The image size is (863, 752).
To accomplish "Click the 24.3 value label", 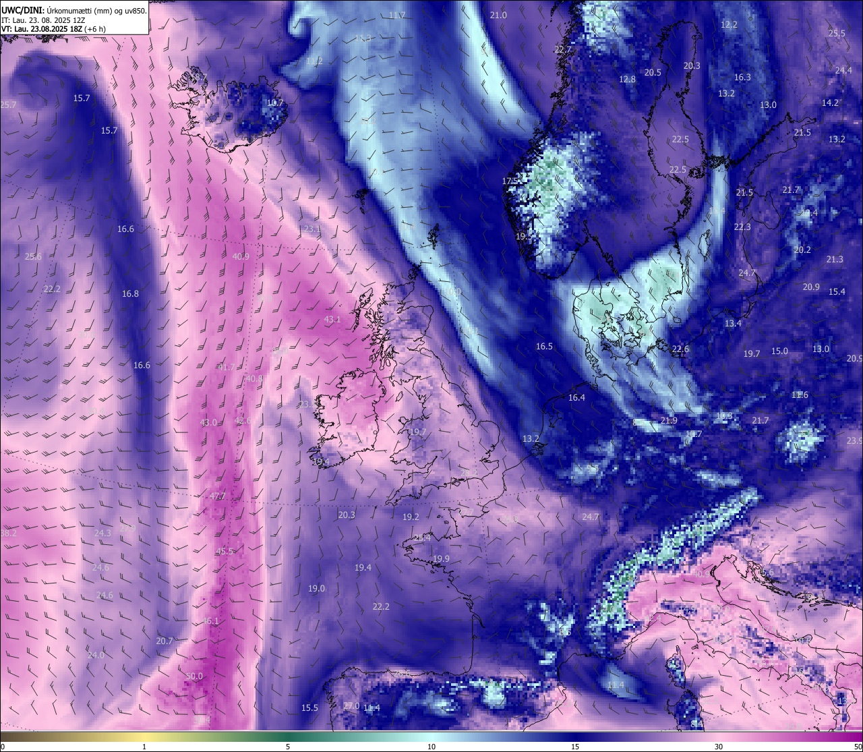I will [102, 533].
